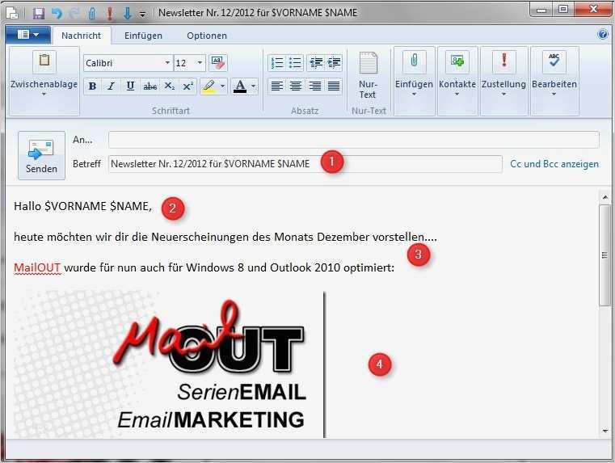The width and height of the screenshot is (615, 463).
Task: Toggle superscript formatting
Action: click(187, 86)
